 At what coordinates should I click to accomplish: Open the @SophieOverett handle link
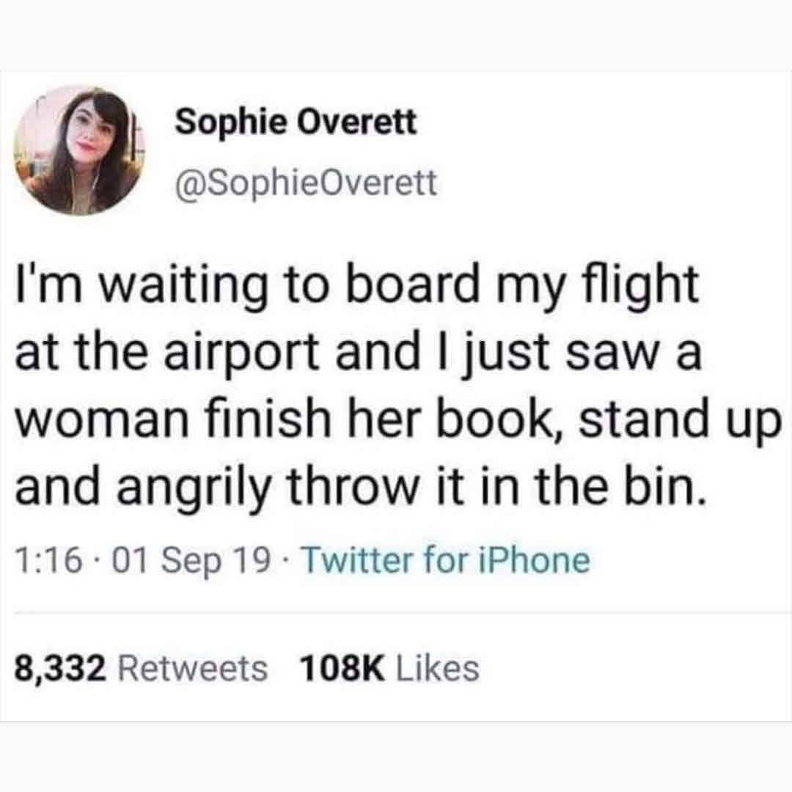306,184
